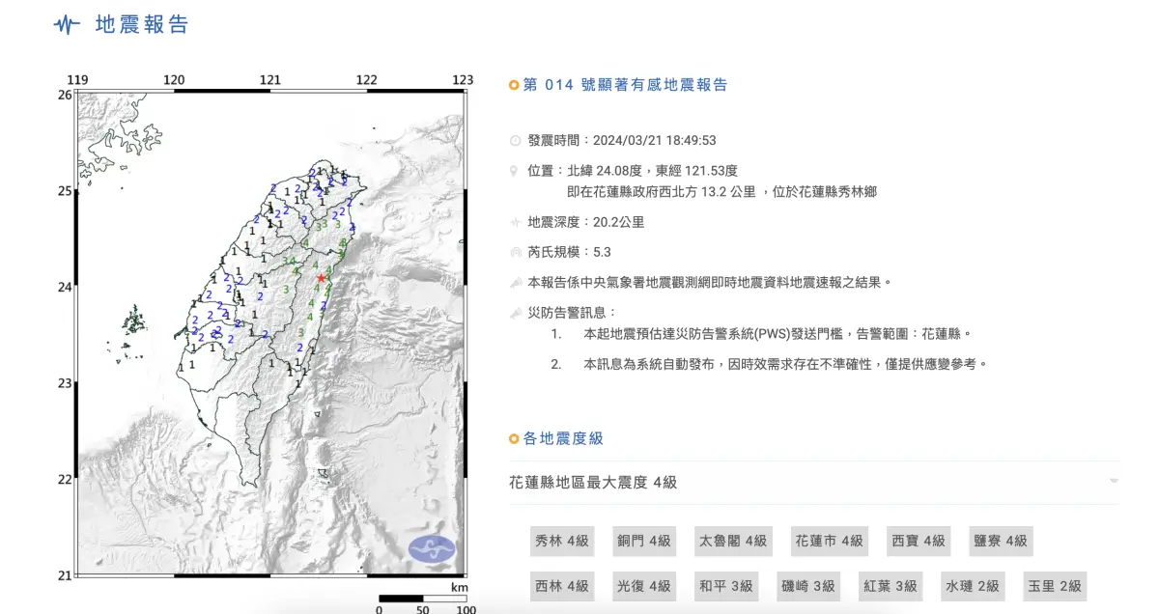
Task: Select the 秀林 4級 station button
Action: click(562, 541)
